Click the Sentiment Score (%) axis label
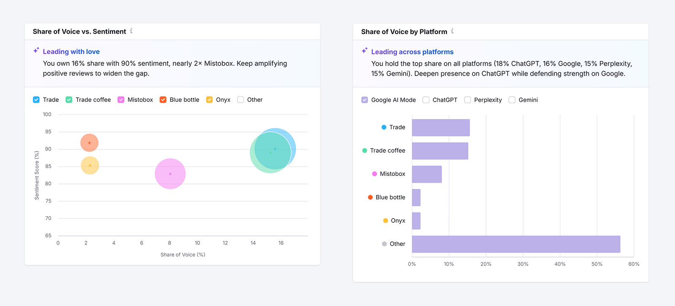Image resolution: width=675 pixels, height=306 pixels. (37, 175)
